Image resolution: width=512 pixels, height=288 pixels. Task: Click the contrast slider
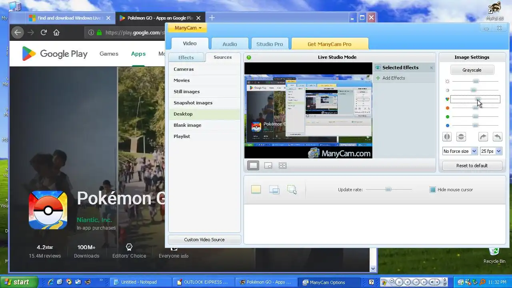pos(475,90)
